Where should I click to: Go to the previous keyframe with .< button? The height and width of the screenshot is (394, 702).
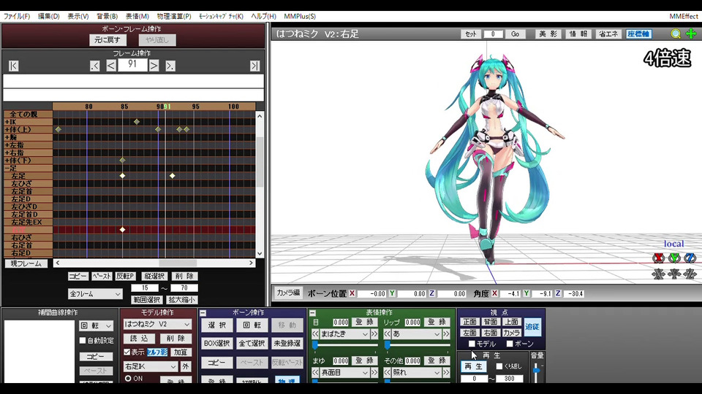(x=94, y=66)
